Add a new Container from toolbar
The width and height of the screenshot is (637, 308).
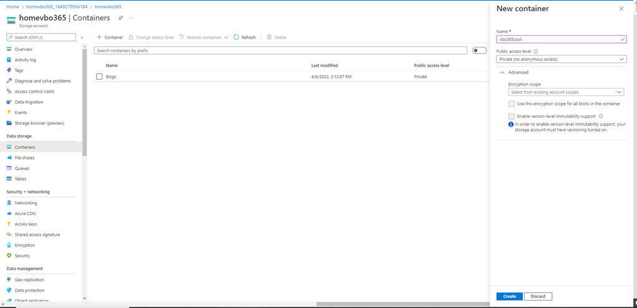(x=110, y=37)
